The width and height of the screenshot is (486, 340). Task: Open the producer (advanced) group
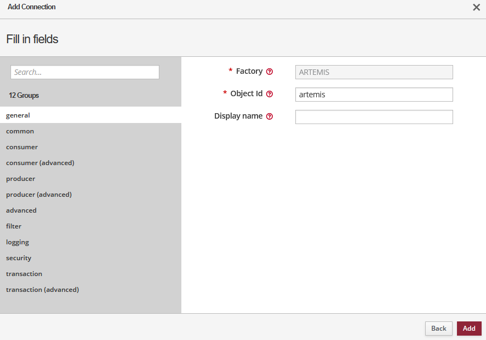pos(39,195)
